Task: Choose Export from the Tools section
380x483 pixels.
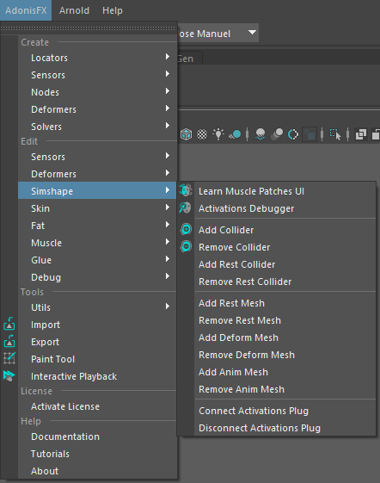Action: (97, 342)
